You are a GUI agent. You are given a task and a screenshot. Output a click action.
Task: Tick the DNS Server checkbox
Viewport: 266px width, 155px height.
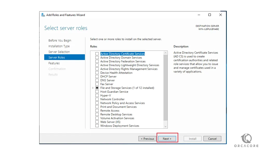(x=97, y=80)
